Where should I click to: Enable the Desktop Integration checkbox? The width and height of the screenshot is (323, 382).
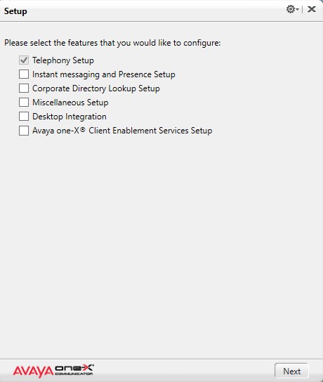tap(24, 116)
